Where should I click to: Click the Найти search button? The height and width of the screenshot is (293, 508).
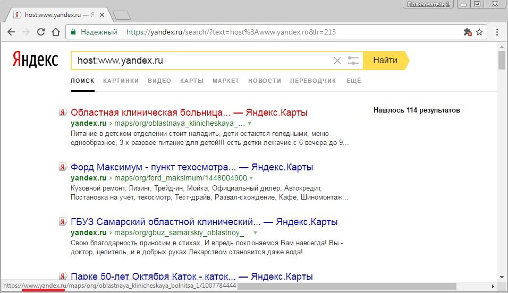[x=385, y=60]
